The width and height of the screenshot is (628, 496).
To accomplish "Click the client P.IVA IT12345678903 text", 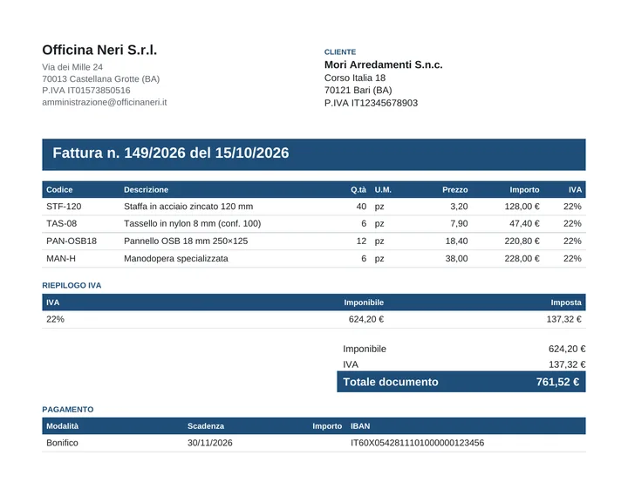I will point(371,103).
